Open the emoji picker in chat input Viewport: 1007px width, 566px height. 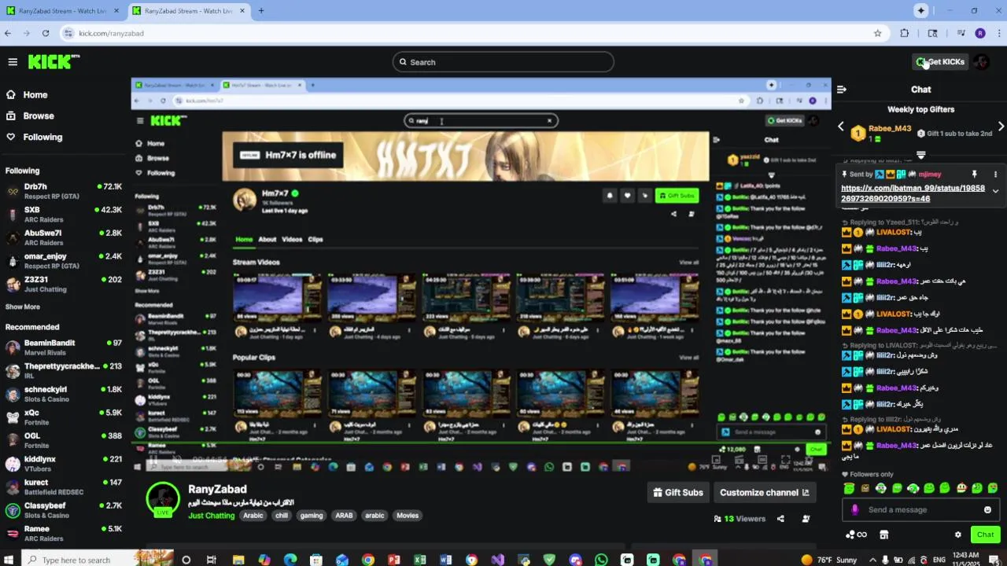coord(987,509)
